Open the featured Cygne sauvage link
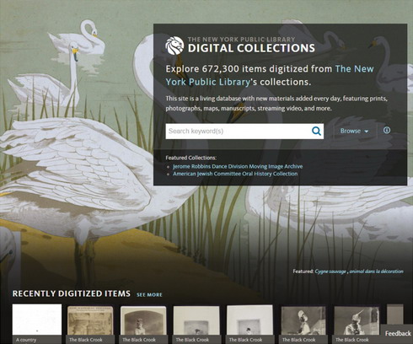Viewport: 413px width, 344px height. (x=330, y=271)
